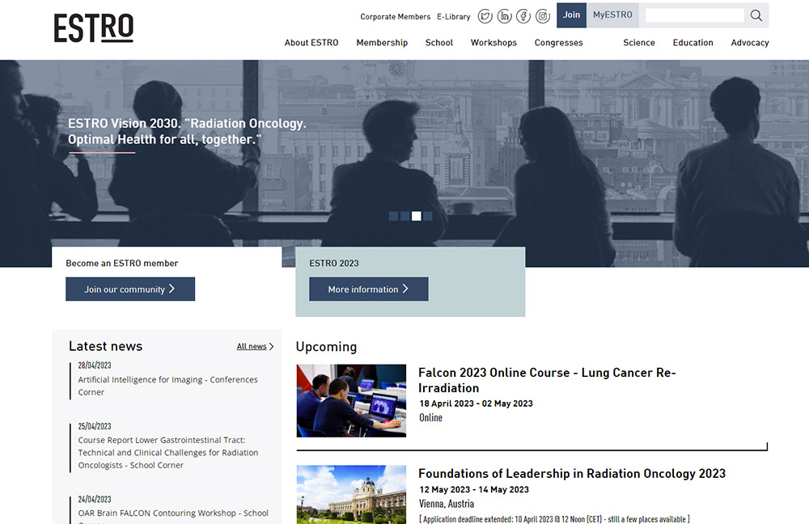Image resolution: width=809 pixels, height=524 pixels.
Task: Select the fourth carousel slide indicator
Action: tap(428, 216)
